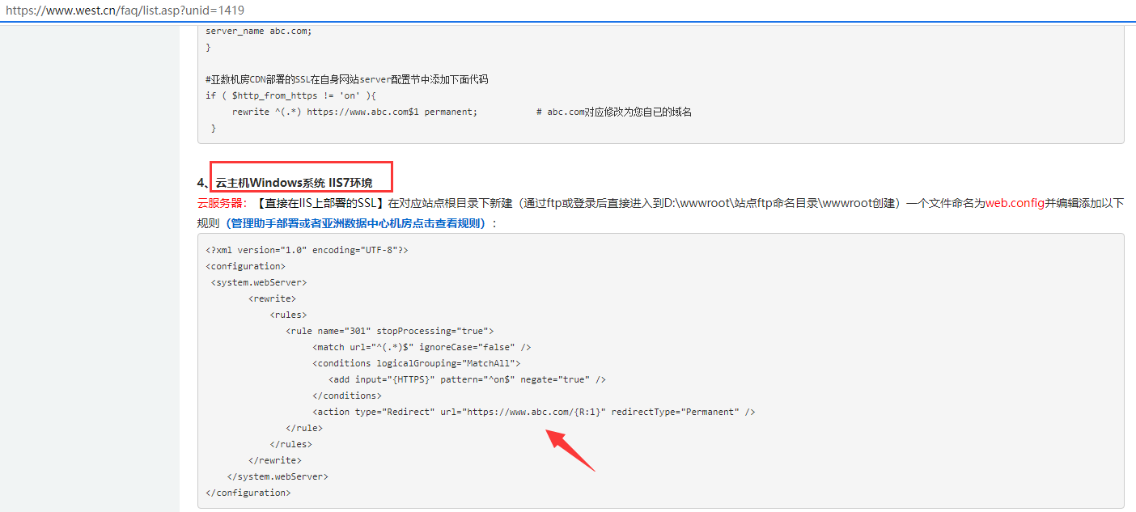Click the server_name abc.com line

coord(258,31)
